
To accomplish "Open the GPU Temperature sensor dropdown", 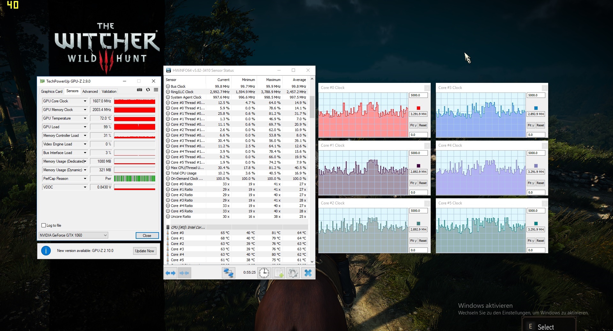I will pos(85,118).
